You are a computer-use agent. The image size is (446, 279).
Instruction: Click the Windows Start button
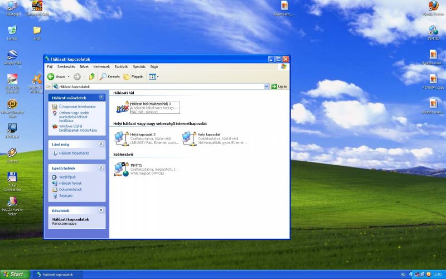(x=15, y=275)
